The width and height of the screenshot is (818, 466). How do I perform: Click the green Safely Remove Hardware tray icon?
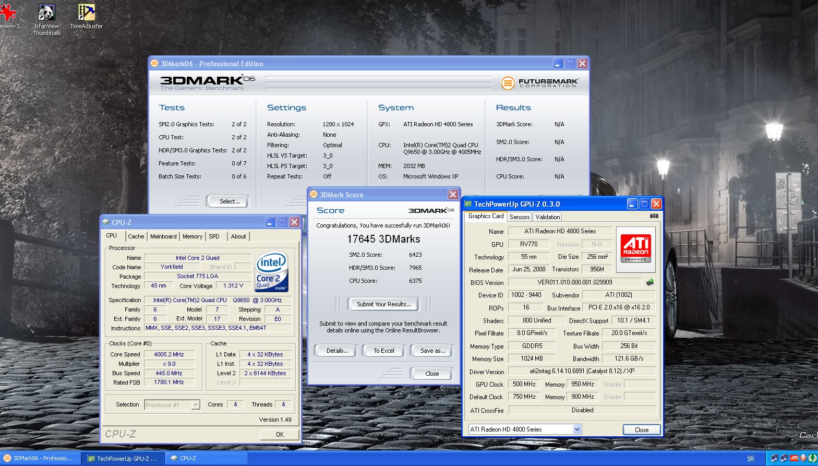pos(812,459)
